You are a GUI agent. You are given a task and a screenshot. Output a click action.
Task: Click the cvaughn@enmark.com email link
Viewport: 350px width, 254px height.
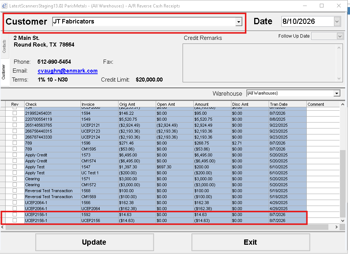coord(67,71)
